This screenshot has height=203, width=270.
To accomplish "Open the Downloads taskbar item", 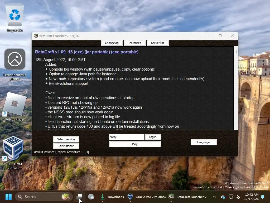I will click(112, 197).
